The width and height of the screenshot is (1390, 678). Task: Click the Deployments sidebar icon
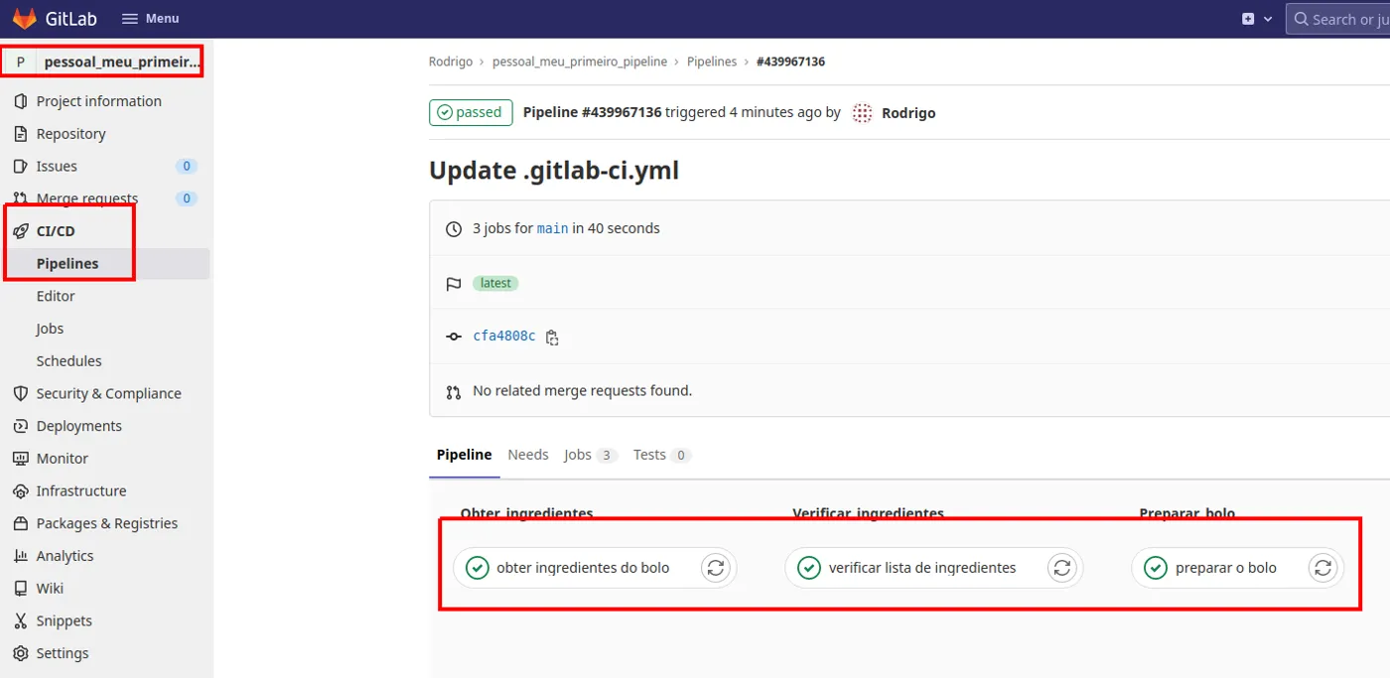pyautogui.click(x=20, y=426)
